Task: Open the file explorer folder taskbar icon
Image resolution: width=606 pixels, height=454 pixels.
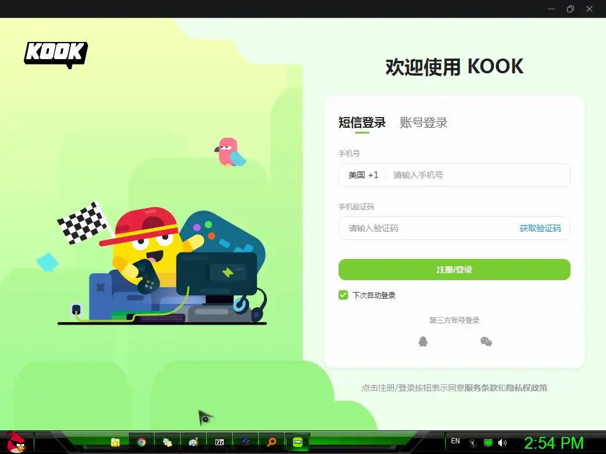Action: (x=115, y=442)
